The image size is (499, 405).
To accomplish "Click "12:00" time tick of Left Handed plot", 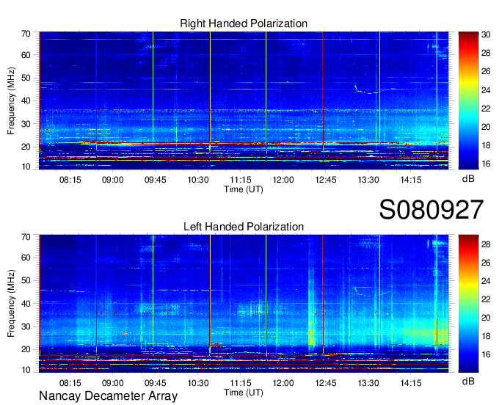I will (283, 383).
